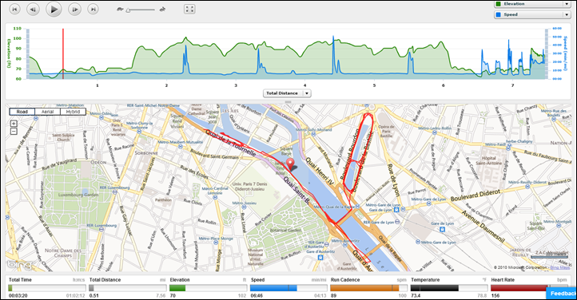This screenshot has width=577, height=300.
Task: Skip to end of activity playback
Action: pos(93,10)
